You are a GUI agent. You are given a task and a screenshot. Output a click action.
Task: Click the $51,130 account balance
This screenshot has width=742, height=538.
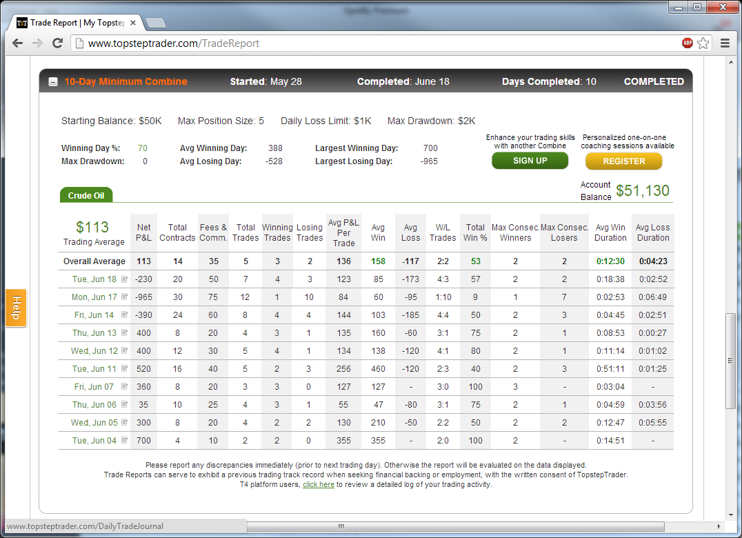click(x=643, y=190)
